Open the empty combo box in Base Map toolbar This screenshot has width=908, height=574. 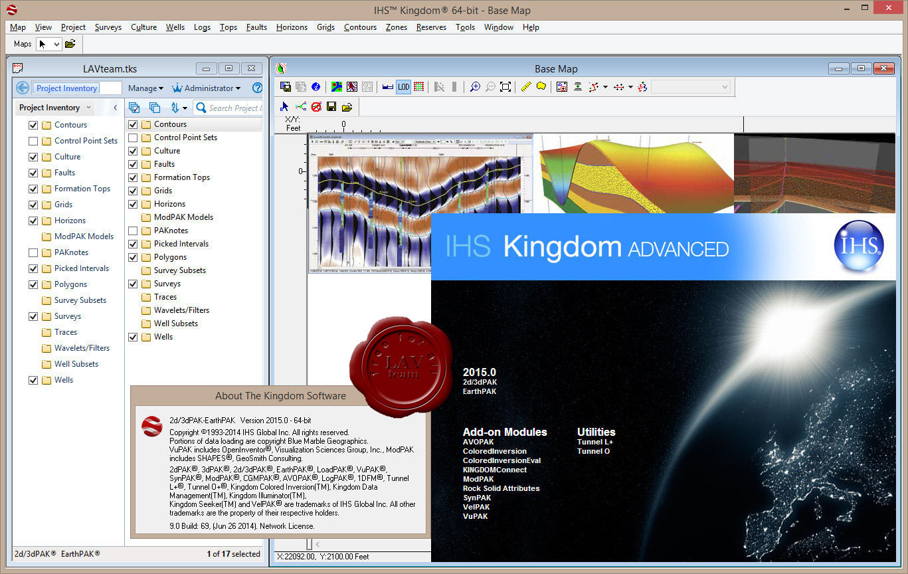coord(691,87)
